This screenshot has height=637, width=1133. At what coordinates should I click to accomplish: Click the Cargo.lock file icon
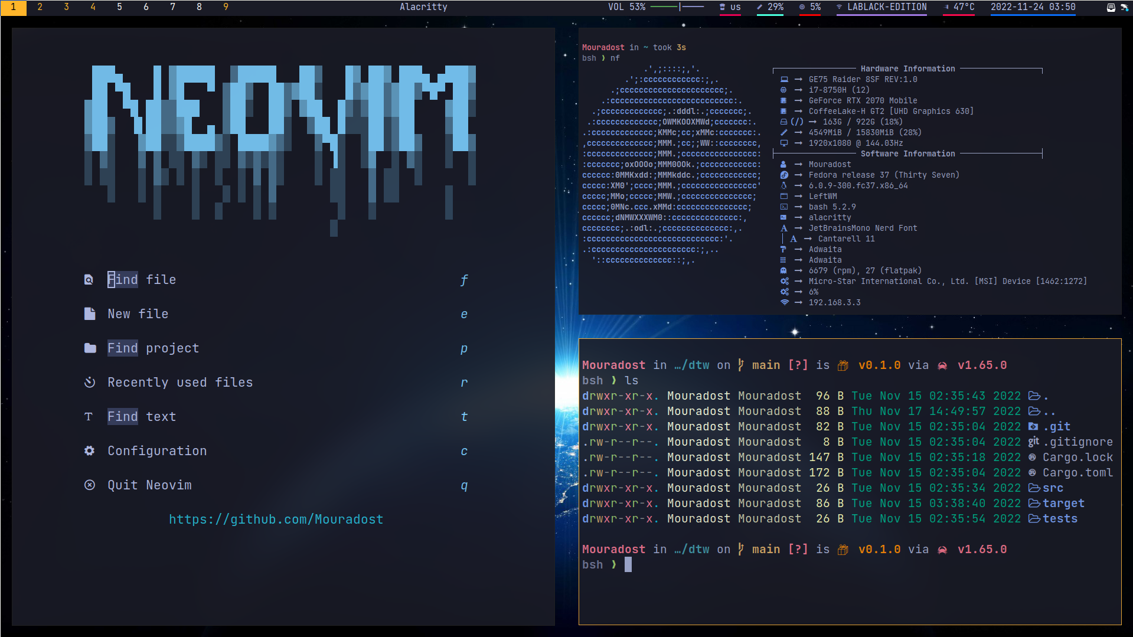pos(1032,458)
